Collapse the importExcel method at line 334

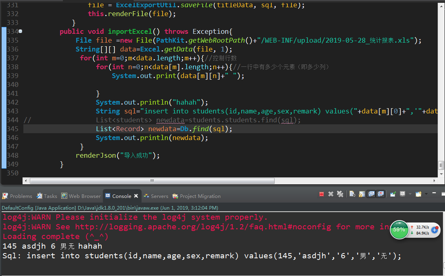(x=20, y=31)
